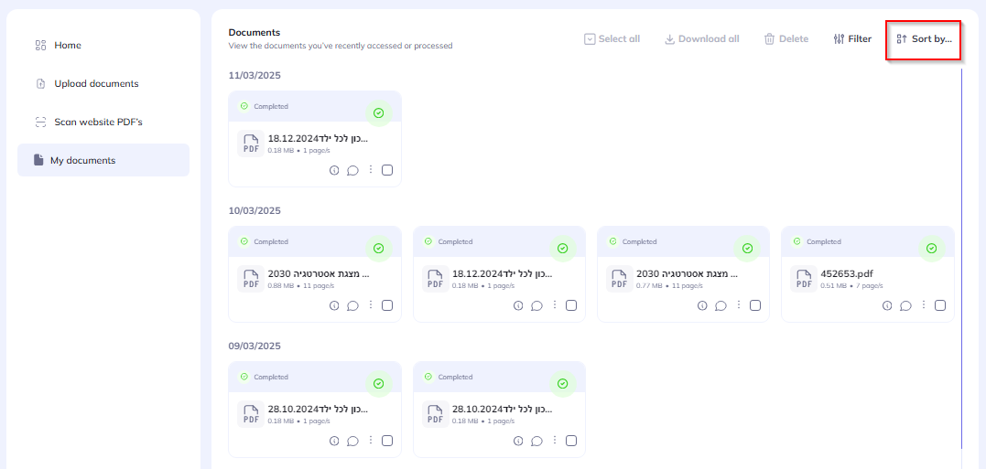986x469 pixels.
Task: Open chat icon on the 11/03/2025 document
Action: [x=352, y=170]
